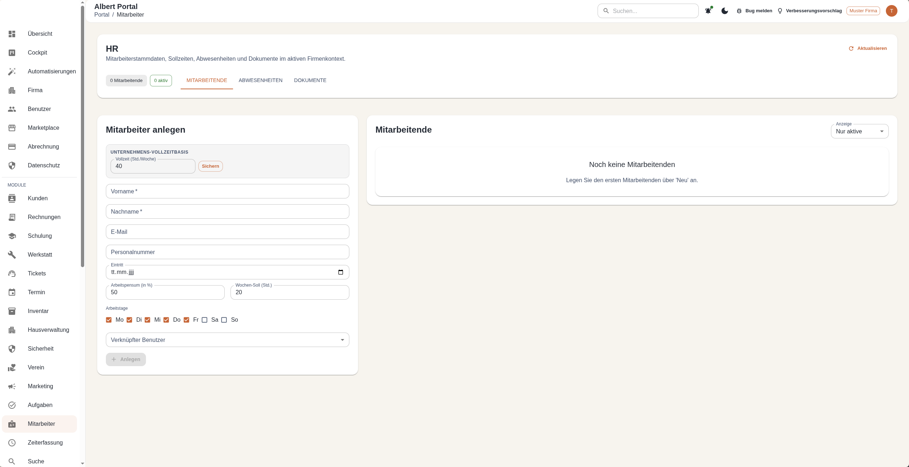Click the Firma building icon
This screenshot has width=909, height=467.
pos(12,90)
